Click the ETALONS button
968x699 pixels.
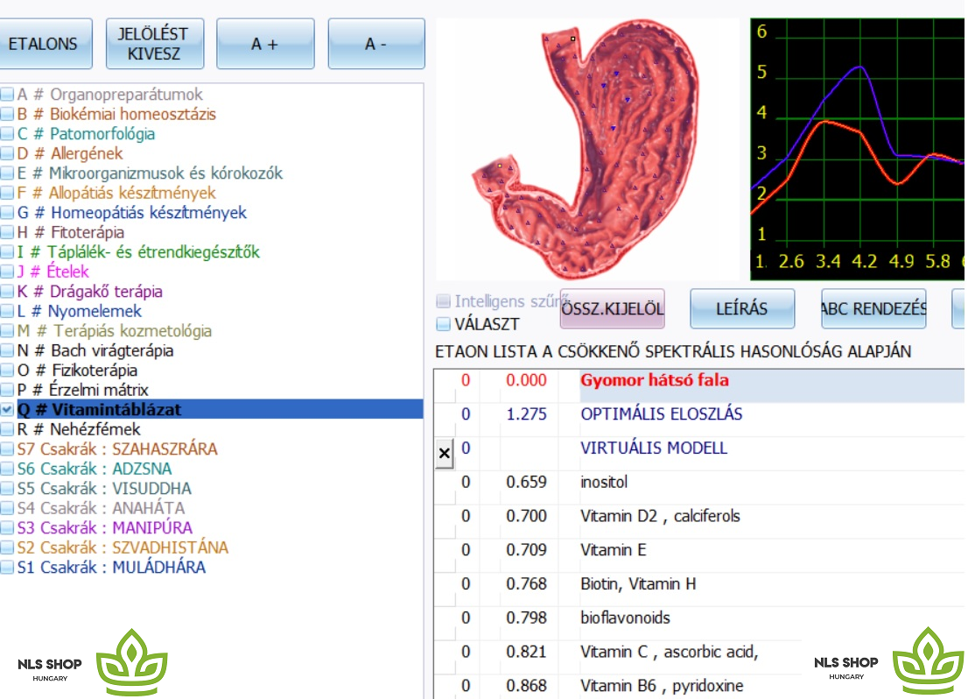click(x=43, y=44)
